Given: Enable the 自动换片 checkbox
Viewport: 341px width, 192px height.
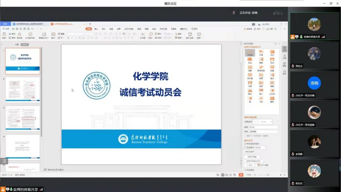Looking at the screenshot, I should pyautogui.click(x=245, y=147).
